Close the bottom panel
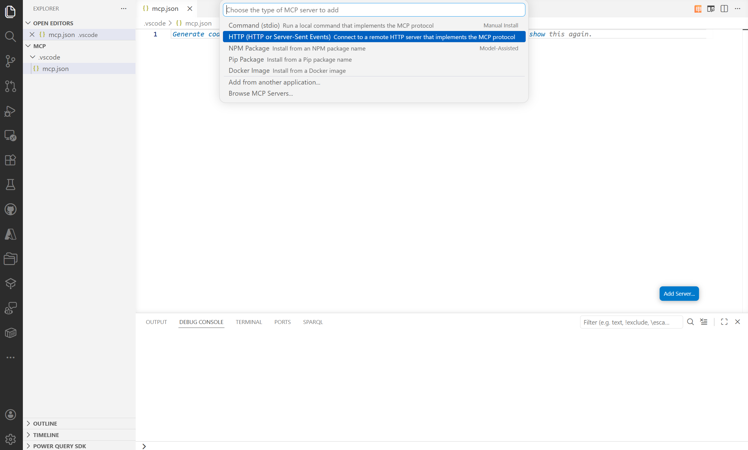Screen dimensions: 748x450 (738, 322)
